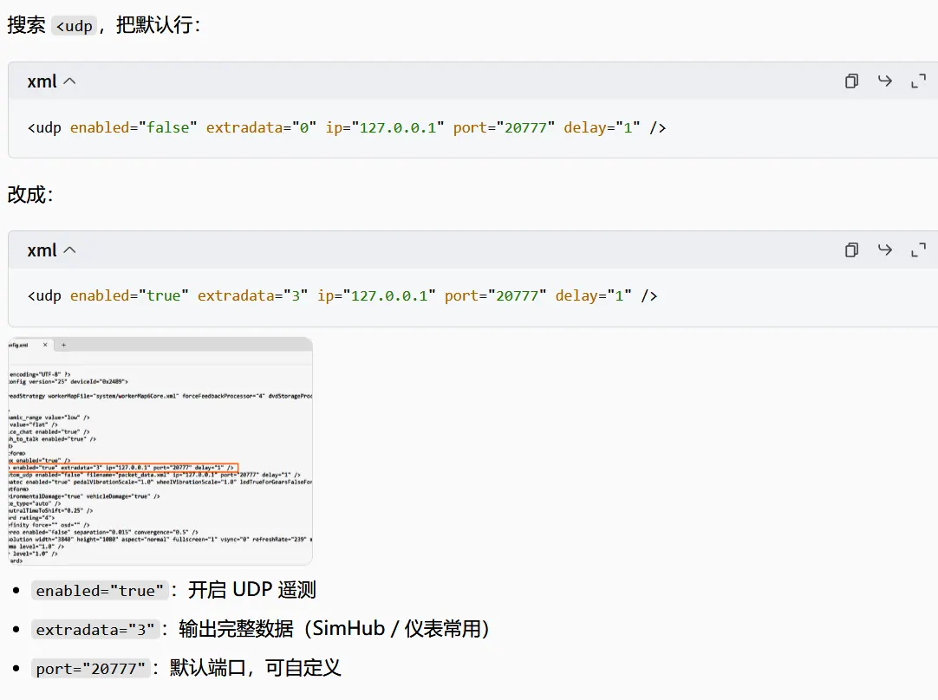The width and height of the screenshot is (938, 700).
Task: Click the text 默认端口，可自定义
Action: tap(256, 668)
